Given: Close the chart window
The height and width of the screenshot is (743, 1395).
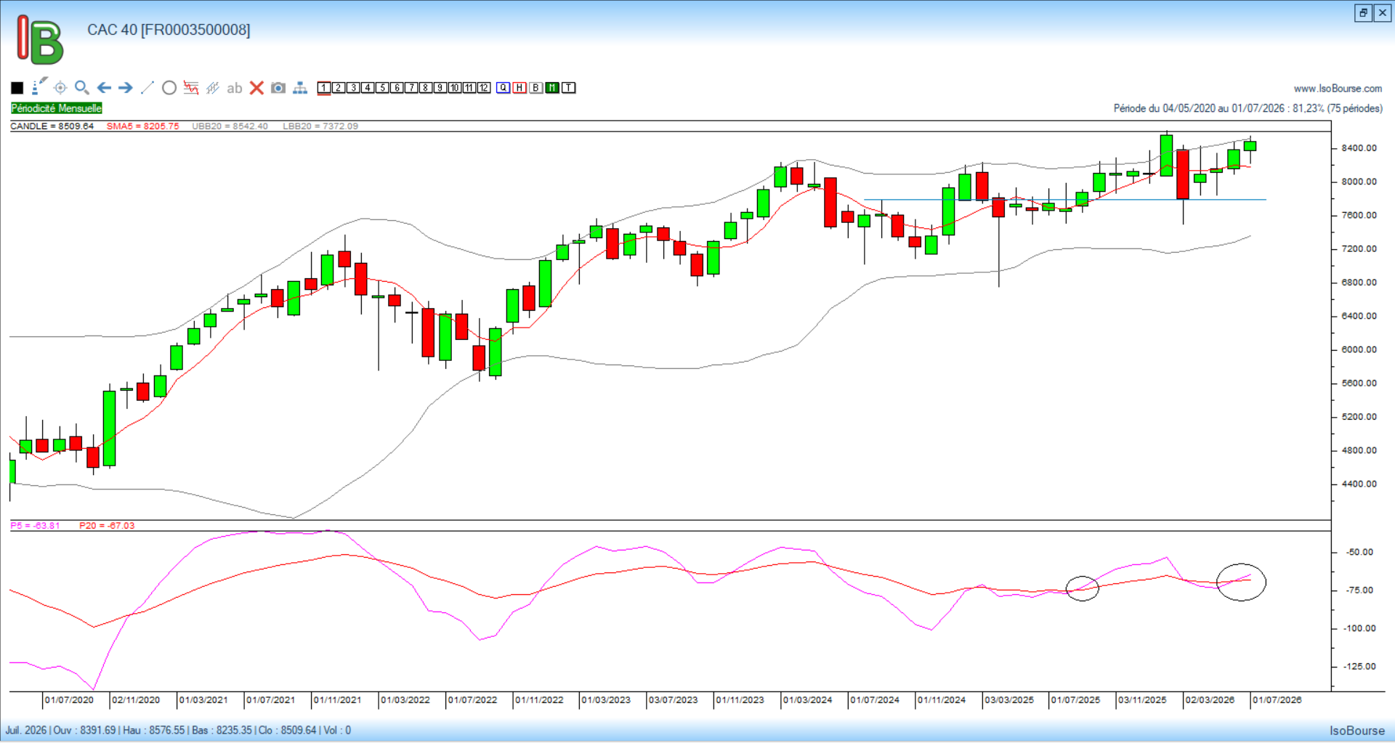Looking at the screenshot, I should pos(1382,12).
